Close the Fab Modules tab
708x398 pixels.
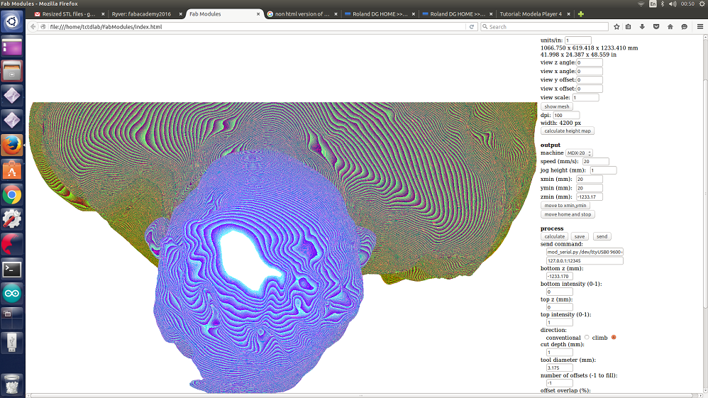pos(258,14)
